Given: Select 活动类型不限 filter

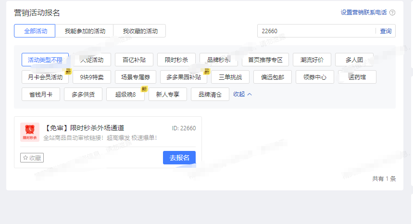Looking at the screenshot, I should tap(45, 60).
